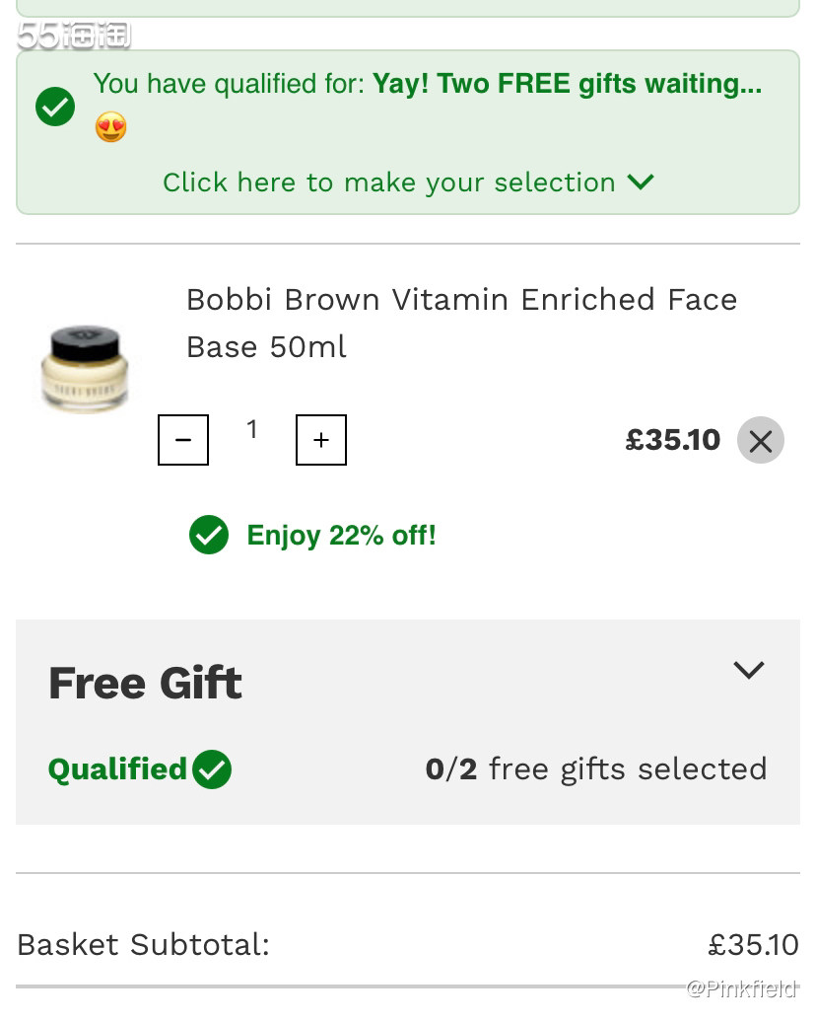
Task: Decrease quantity with minus button
Action: (x=183, y=440)
